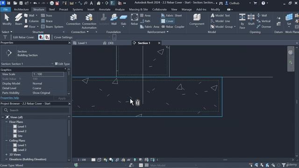The width and height of the screenshot is (299, 168).
Task: Select Path reinforcement tool
Action: coord(145,21)
